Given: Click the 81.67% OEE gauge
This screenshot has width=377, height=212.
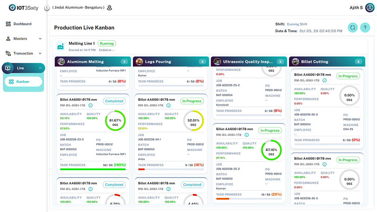Looking at the screenshot, I should pos(115,121).
